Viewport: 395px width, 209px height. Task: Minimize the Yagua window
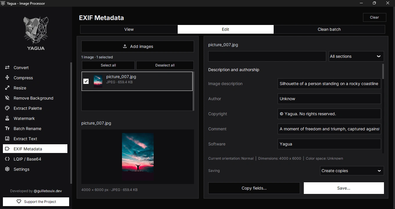361,3
